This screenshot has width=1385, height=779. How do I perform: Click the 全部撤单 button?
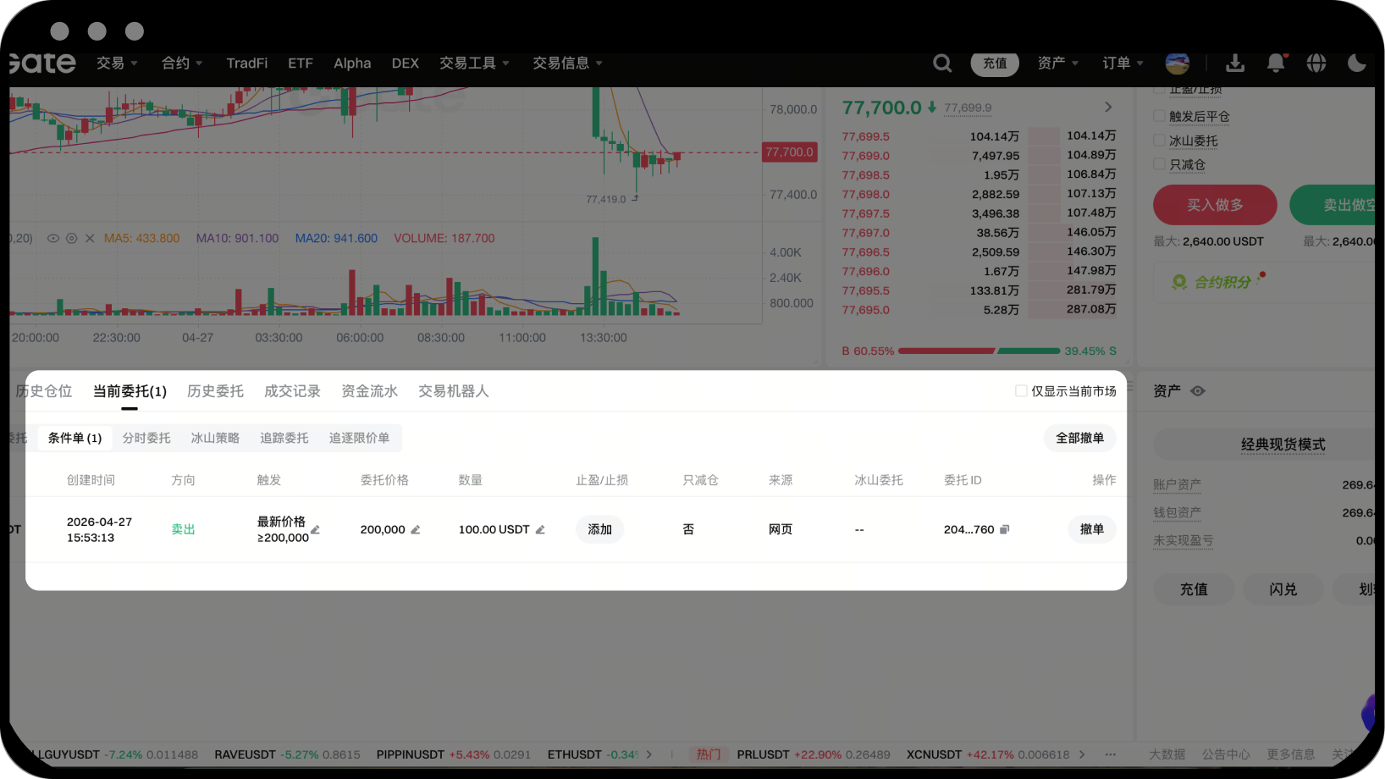point(1079,438)
